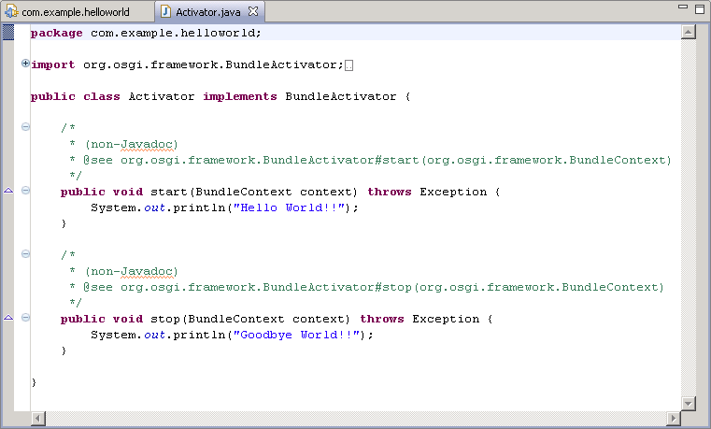
Task: Click the @see line referencing BundleActivator#start
Action: (370, 160)
